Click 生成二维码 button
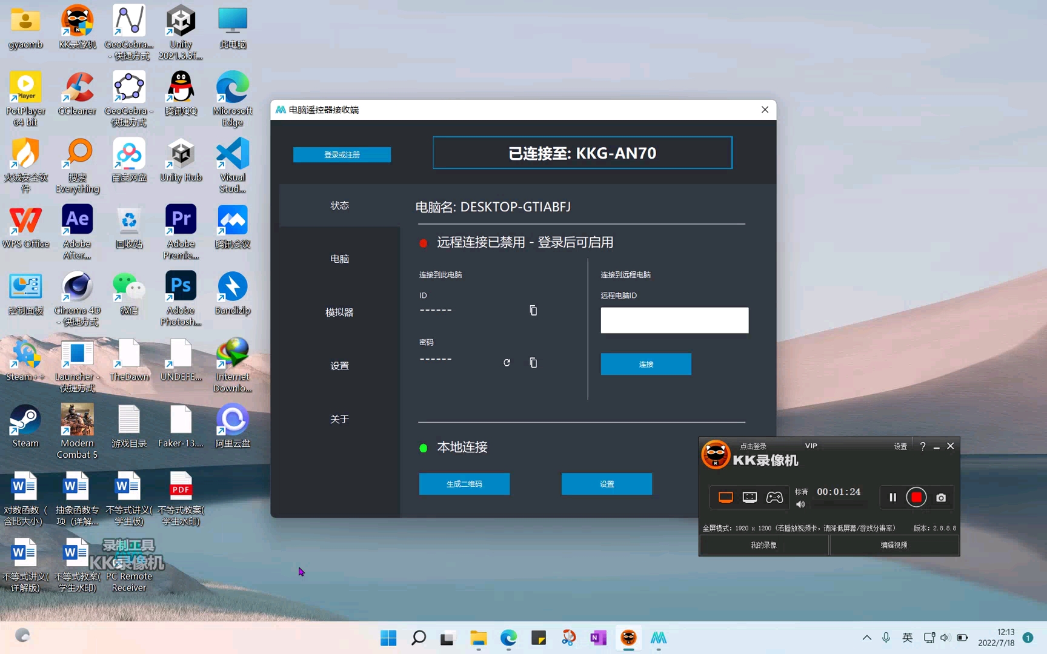Image resolution: width=1047 pixels, height=654 pixels. click(x=464, y=484)
